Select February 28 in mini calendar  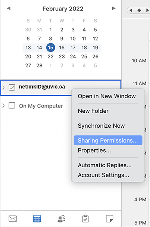tap(39, 65)
